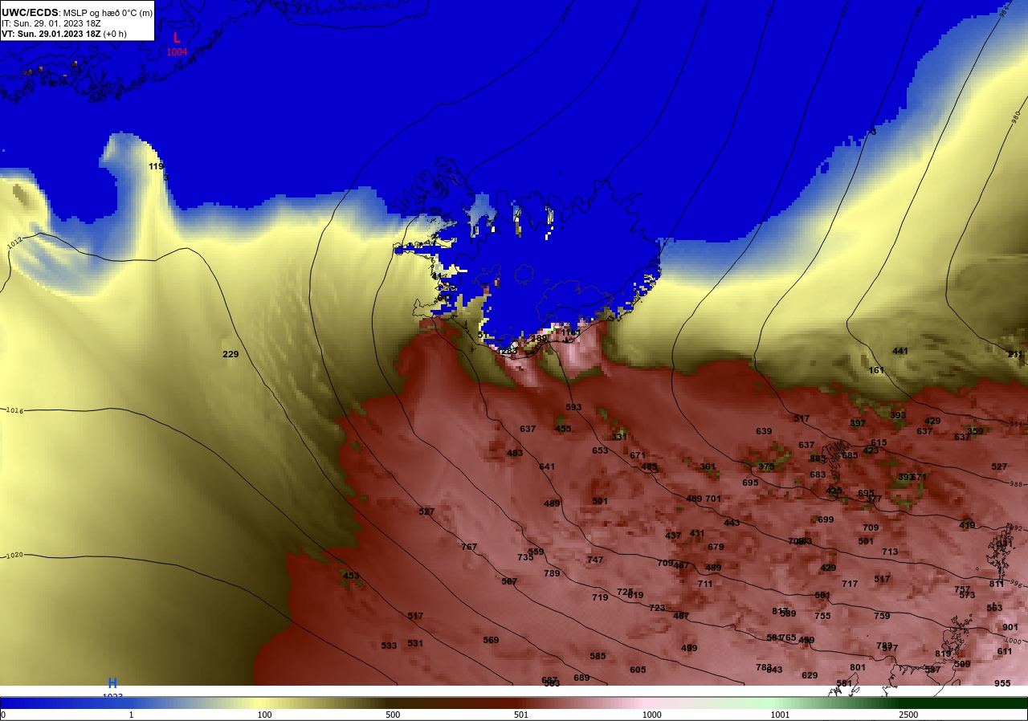The width and height of the screenshot is (1028, 721).
Task: Click the height value 759
Action: click(x=882, y=616)
